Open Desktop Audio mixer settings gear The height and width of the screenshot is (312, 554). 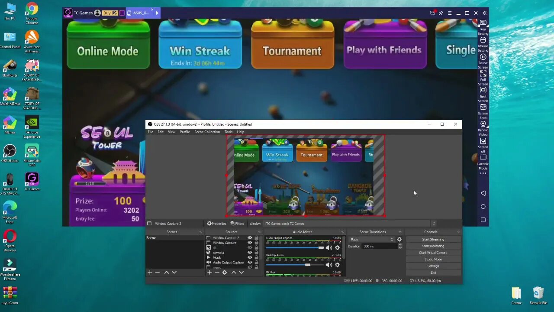(337, 265)
